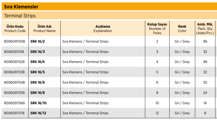
Task: Click product name SRK 16/12
Action: (x=39, y=113)
